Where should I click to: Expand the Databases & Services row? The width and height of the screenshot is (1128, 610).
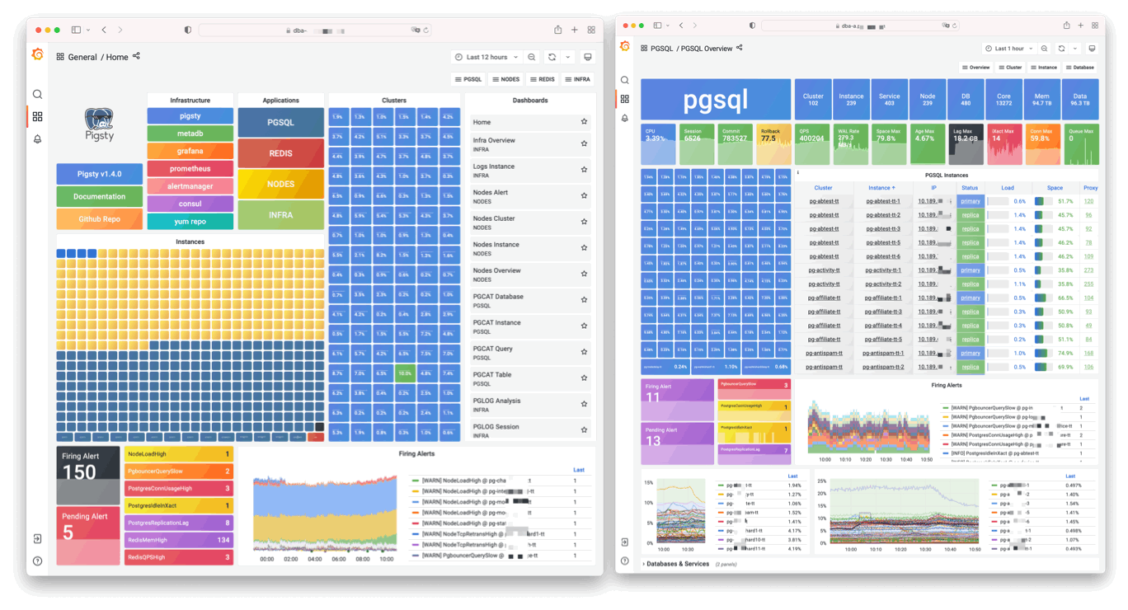click(676, 564)
